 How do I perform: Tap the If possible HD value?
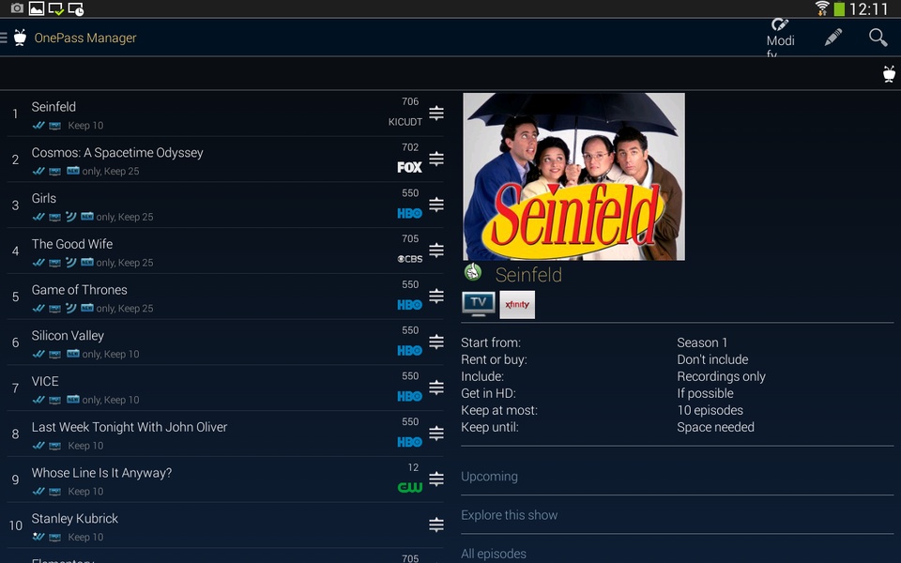(705, 393)
